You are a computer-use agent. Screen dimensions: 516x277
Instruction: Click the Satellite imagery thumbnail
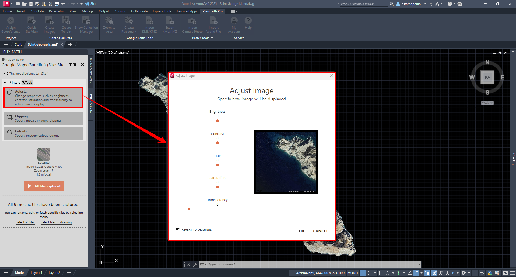(44, 154)
